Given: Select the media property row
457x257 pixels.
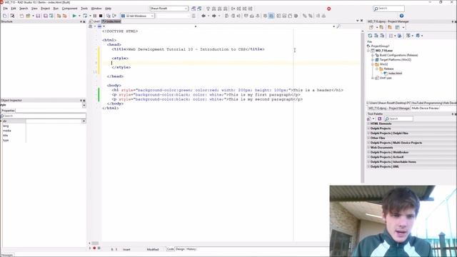Looking at the screenshot, I should pos(43,131).
